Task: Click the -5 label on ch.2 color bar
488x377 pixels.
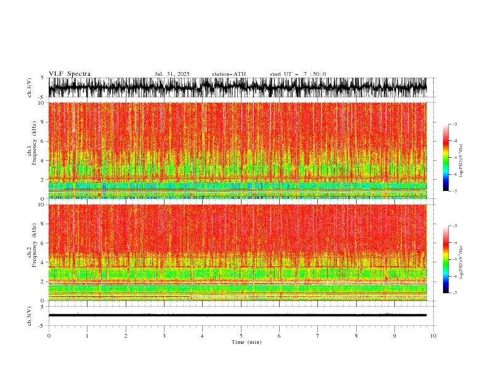Action: pos(454,259)
